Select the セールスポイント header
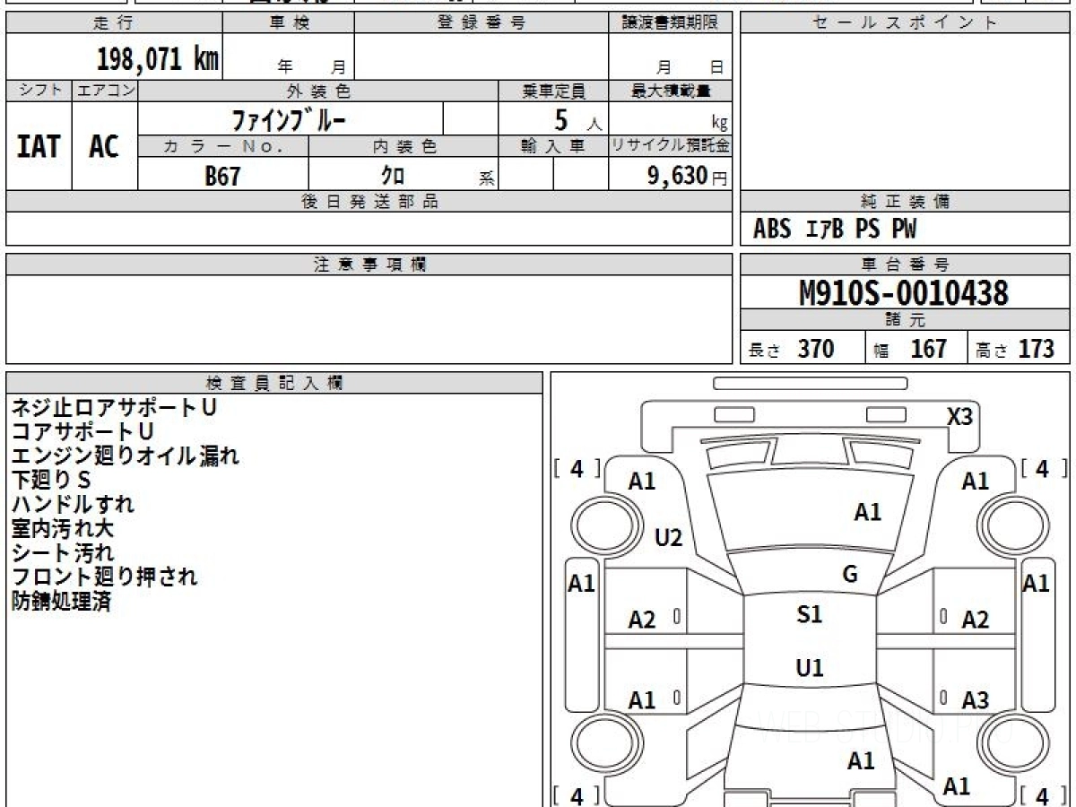The width and height of the screenshot is (1076, 807). point(905,23)
